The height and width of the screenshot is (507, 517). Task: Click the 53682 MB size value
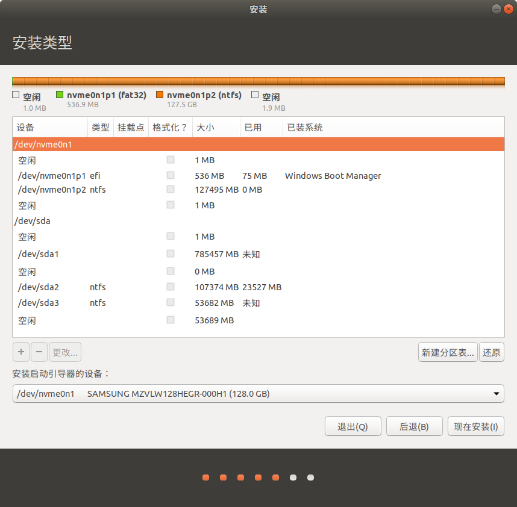pyautogui.click(x=214, y=303)
